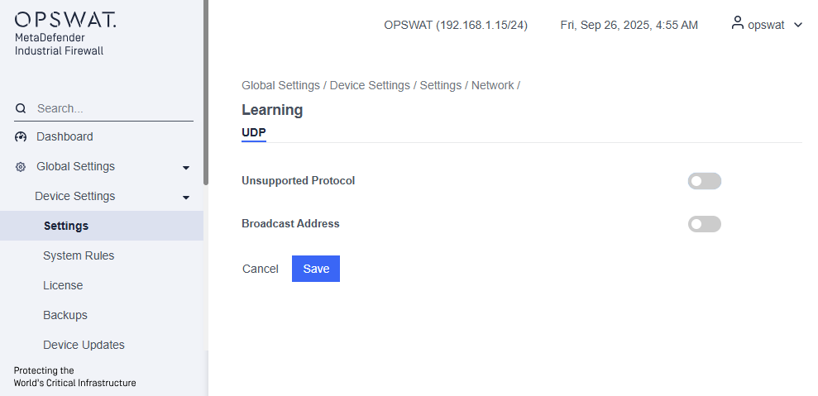Click the OPSWAT logo in sidebar
This screenshot has height=396, width=818.
(65, 20)
